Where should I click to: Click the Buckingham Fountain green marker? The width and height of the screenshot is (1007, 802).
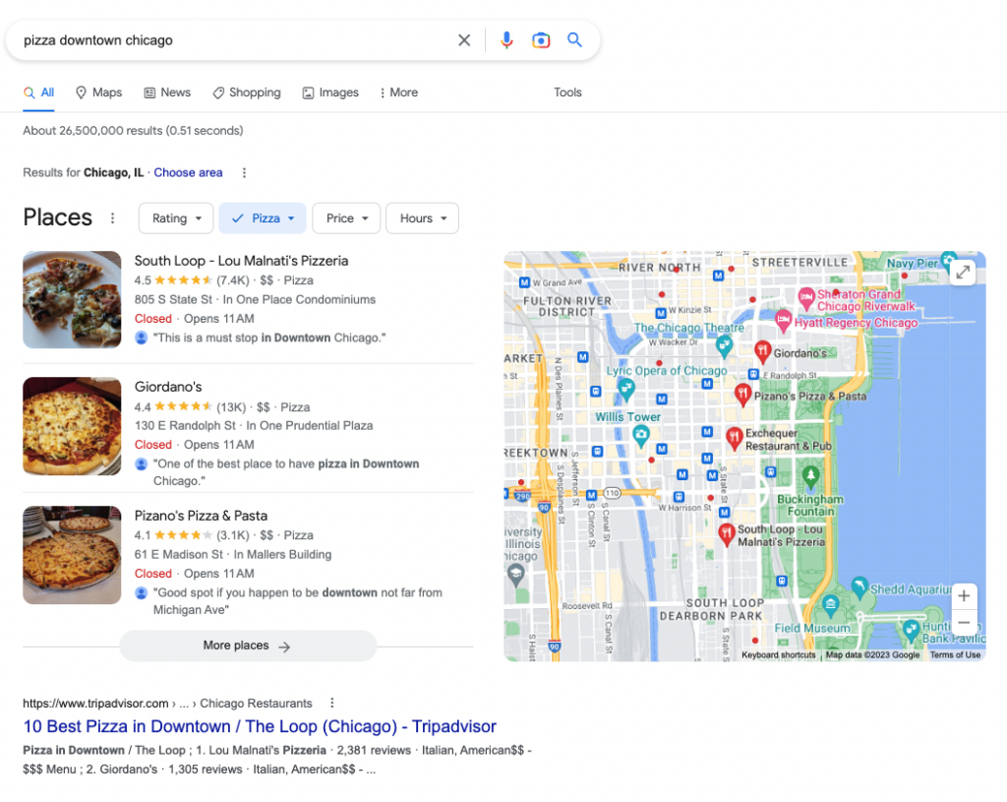tap(810, 475)
